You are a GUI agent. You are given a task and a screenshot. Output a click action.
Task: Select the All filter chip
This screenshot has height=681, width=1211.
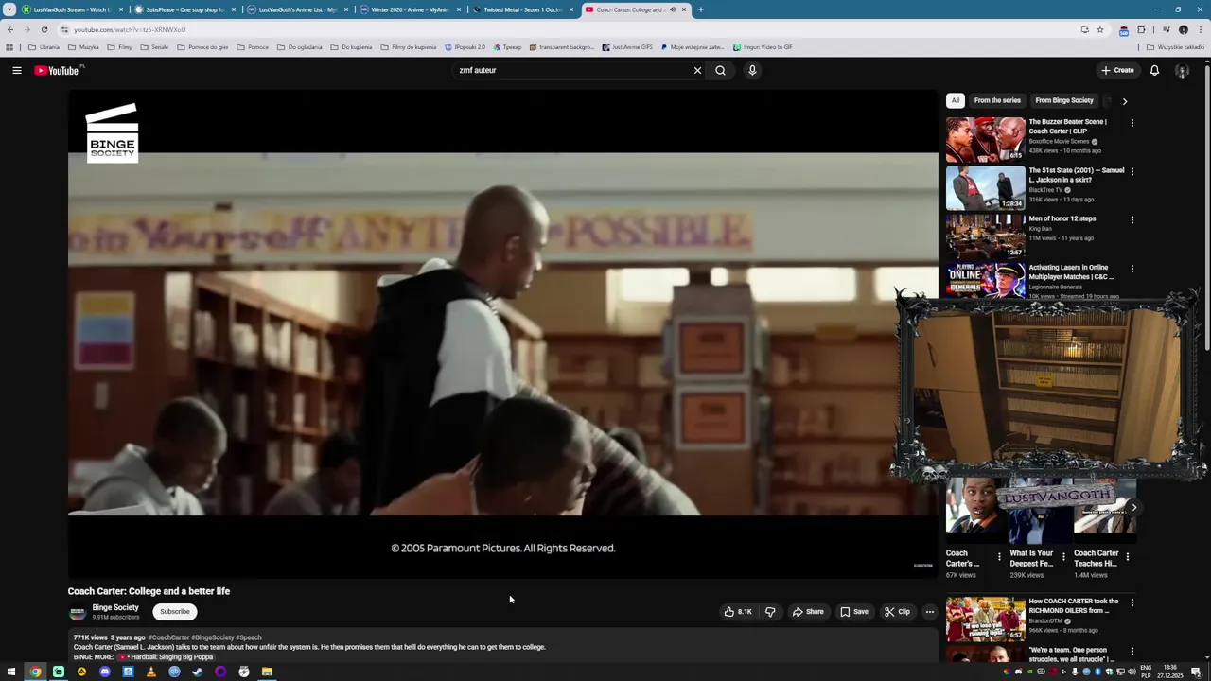tap(955, 100)
